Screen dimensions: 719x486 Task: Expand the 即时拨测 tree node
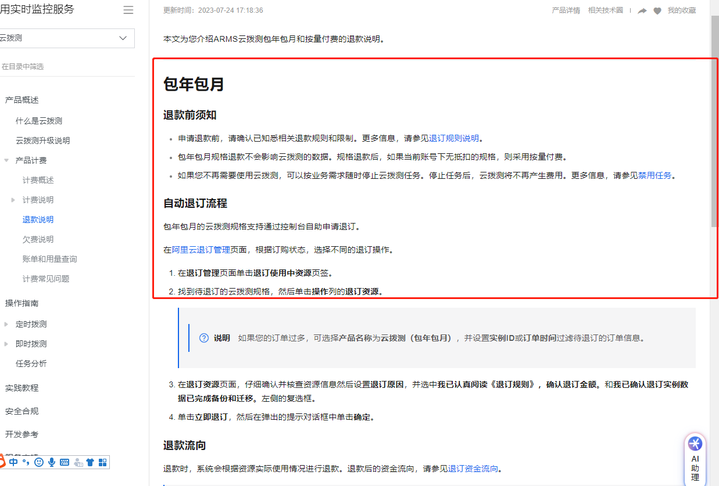coord(6,344)
